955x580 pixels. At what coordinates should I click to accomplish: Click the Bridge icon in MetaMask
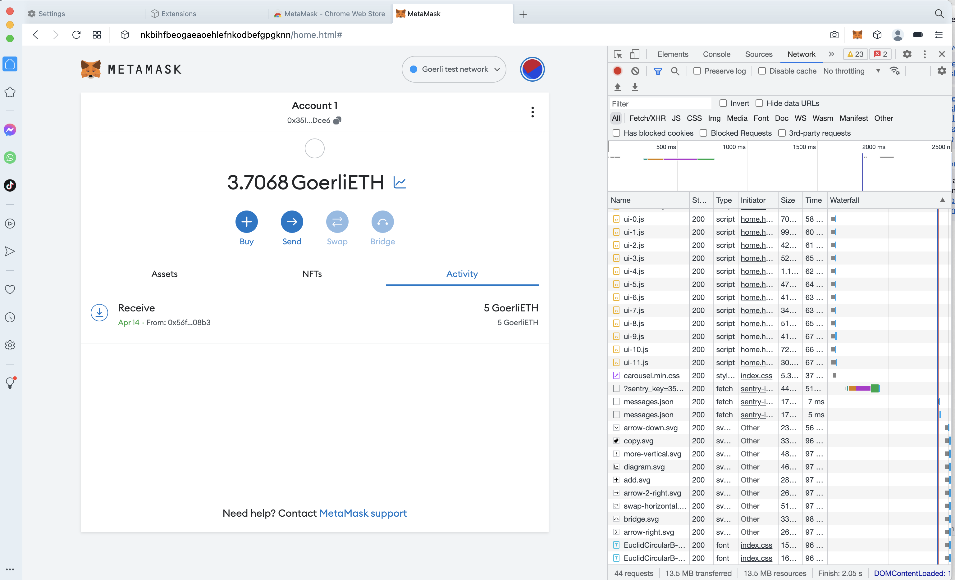click(x=382, y=222)
